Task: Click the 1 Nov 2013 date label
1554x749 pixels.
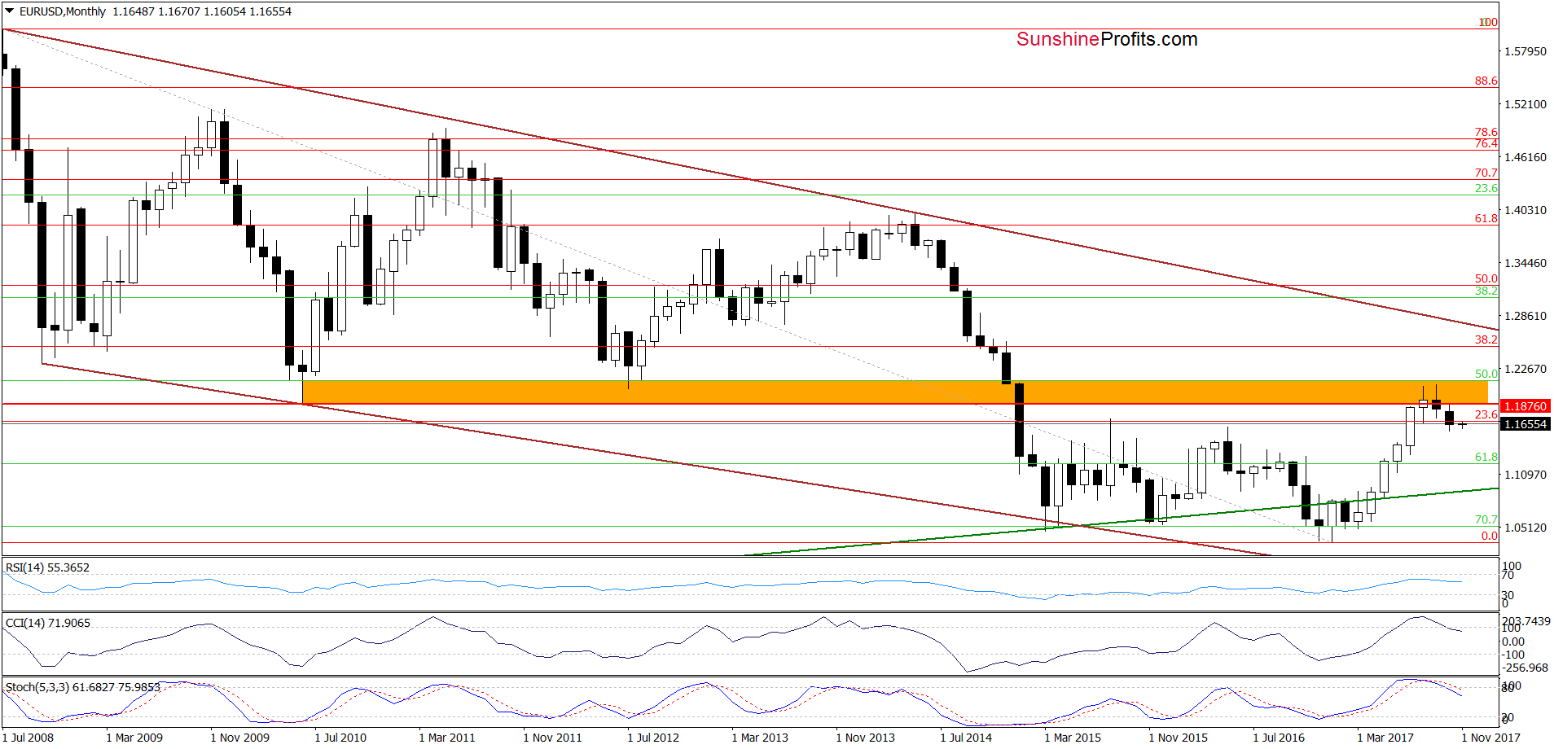Action: (x=865, y=738)
